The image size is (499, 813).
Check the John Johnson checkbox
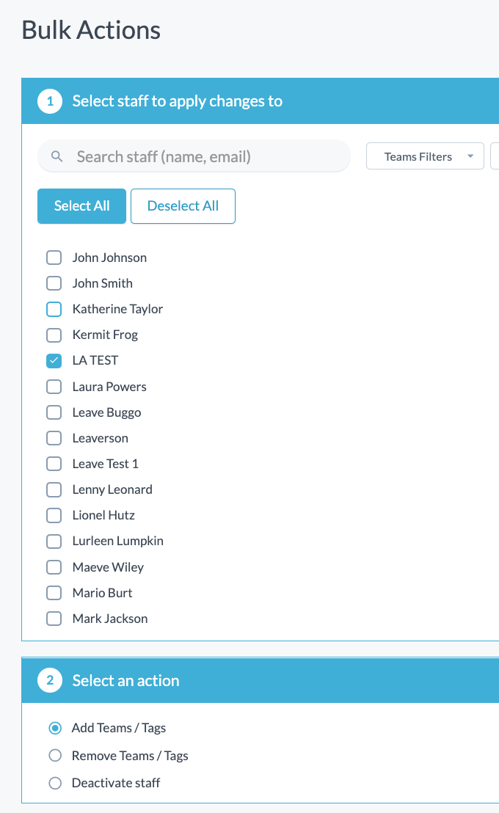pos(54,258)
